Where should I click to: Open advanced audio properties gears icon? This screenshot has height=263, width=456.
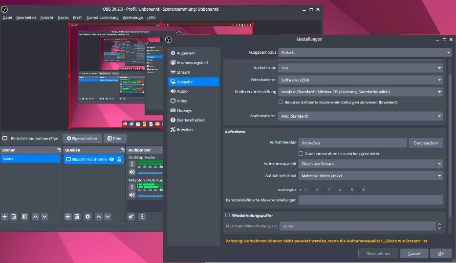click(x=131, y=217)
